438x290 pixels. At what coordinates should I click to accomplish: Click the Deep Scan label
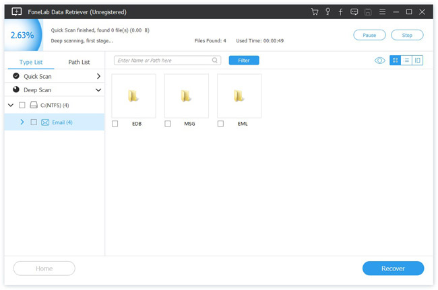click(x=38, y=89)
